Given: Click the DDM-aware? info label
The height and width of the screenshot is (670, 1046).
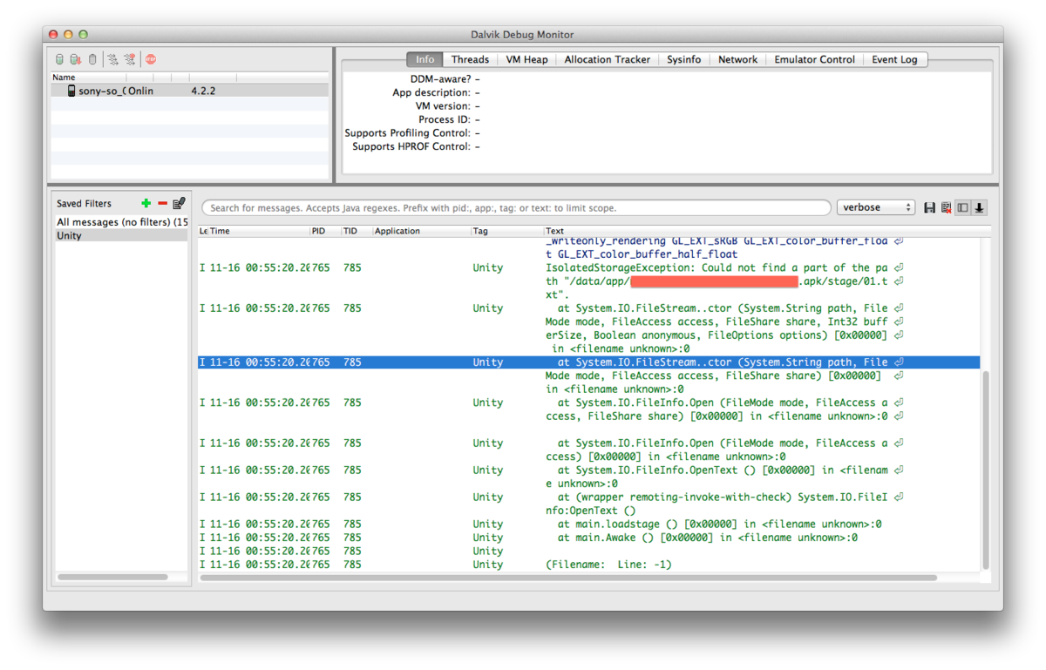Looking at the screenshot, I should tap(439, 79).
